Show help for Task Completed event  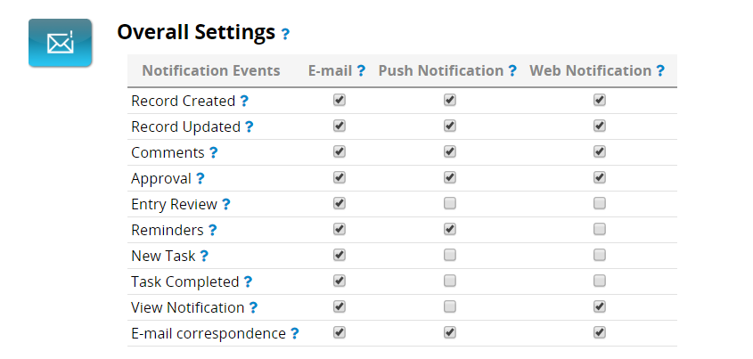pos(248,281)
